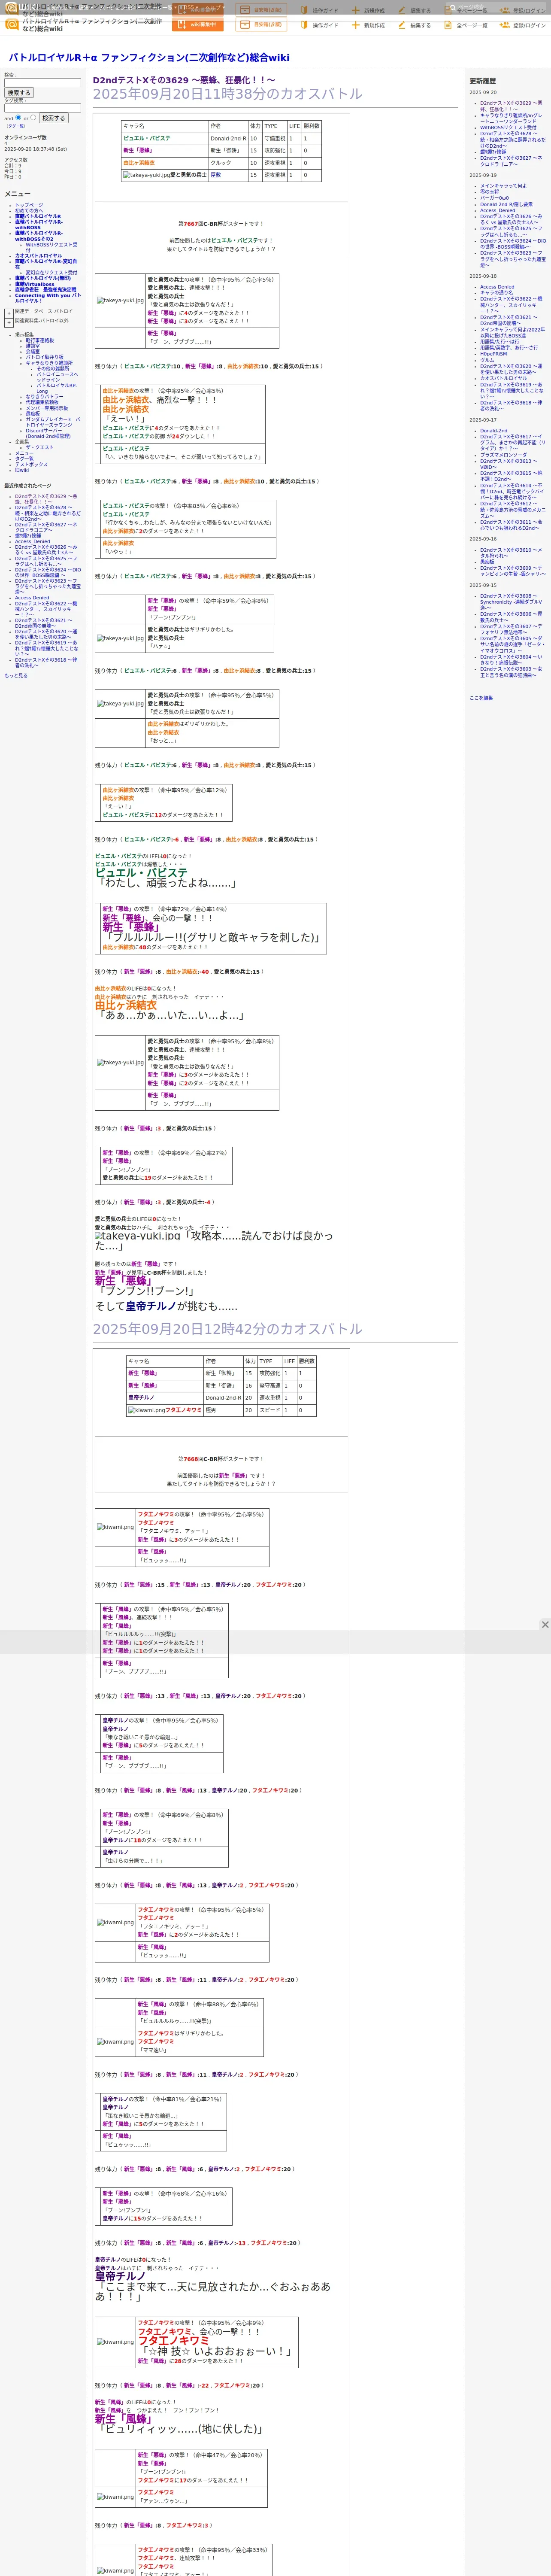The height and width of the screenshot is (2576, 551).
Task: Open キャラなりきり雑談所/inグレートニューワンダーランド in 更新履歴
Action: coord(511,118)
